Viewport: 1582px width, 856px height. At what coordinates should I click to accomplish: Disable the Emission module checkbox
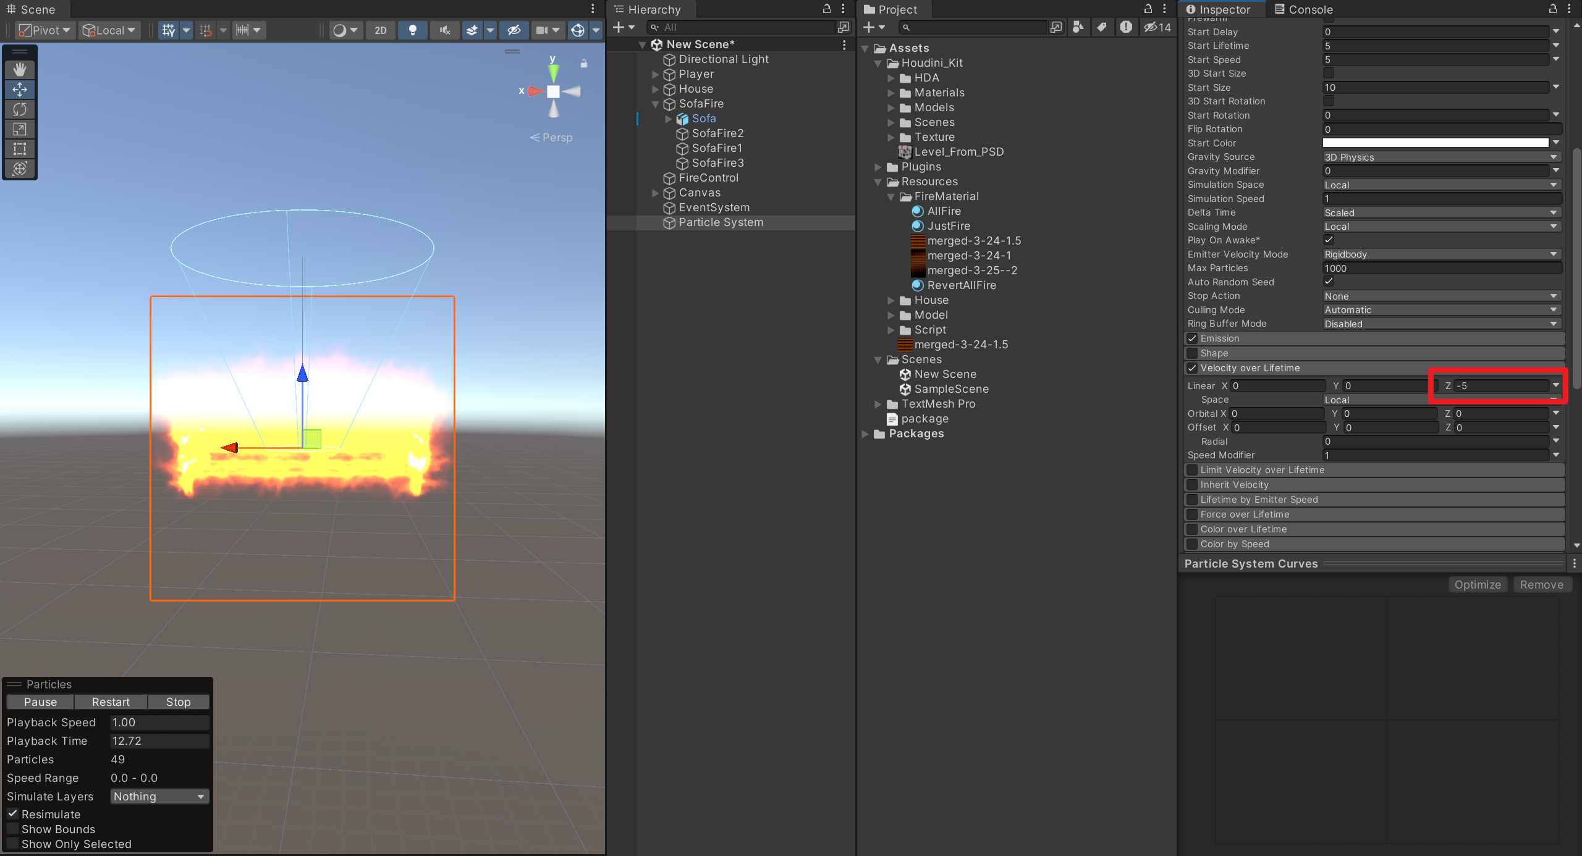pos(1192,338)
